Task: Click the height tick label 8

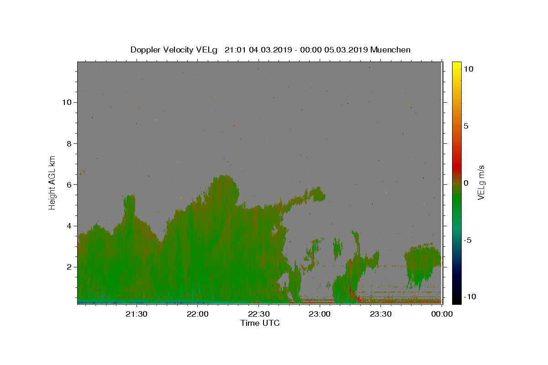Action: coord(68,143)
